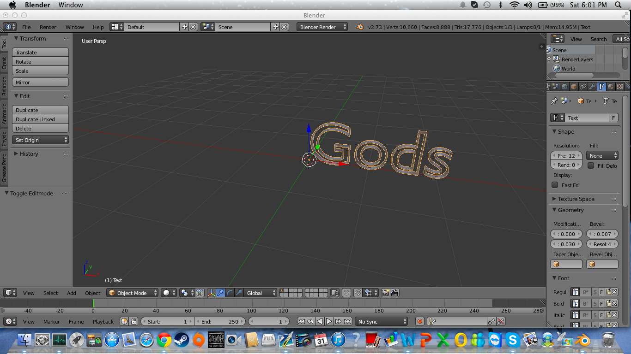The width and height of the screenshot is (631, 354).
Task: Click the Taper Object field
Action: (566, 264)
